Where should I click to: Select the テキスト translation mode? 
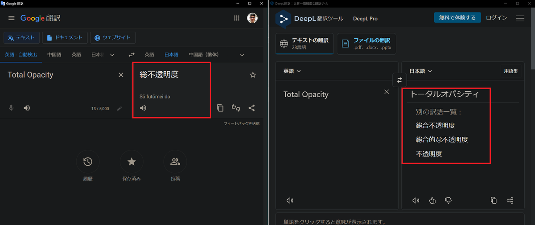[x=22, y=37]
